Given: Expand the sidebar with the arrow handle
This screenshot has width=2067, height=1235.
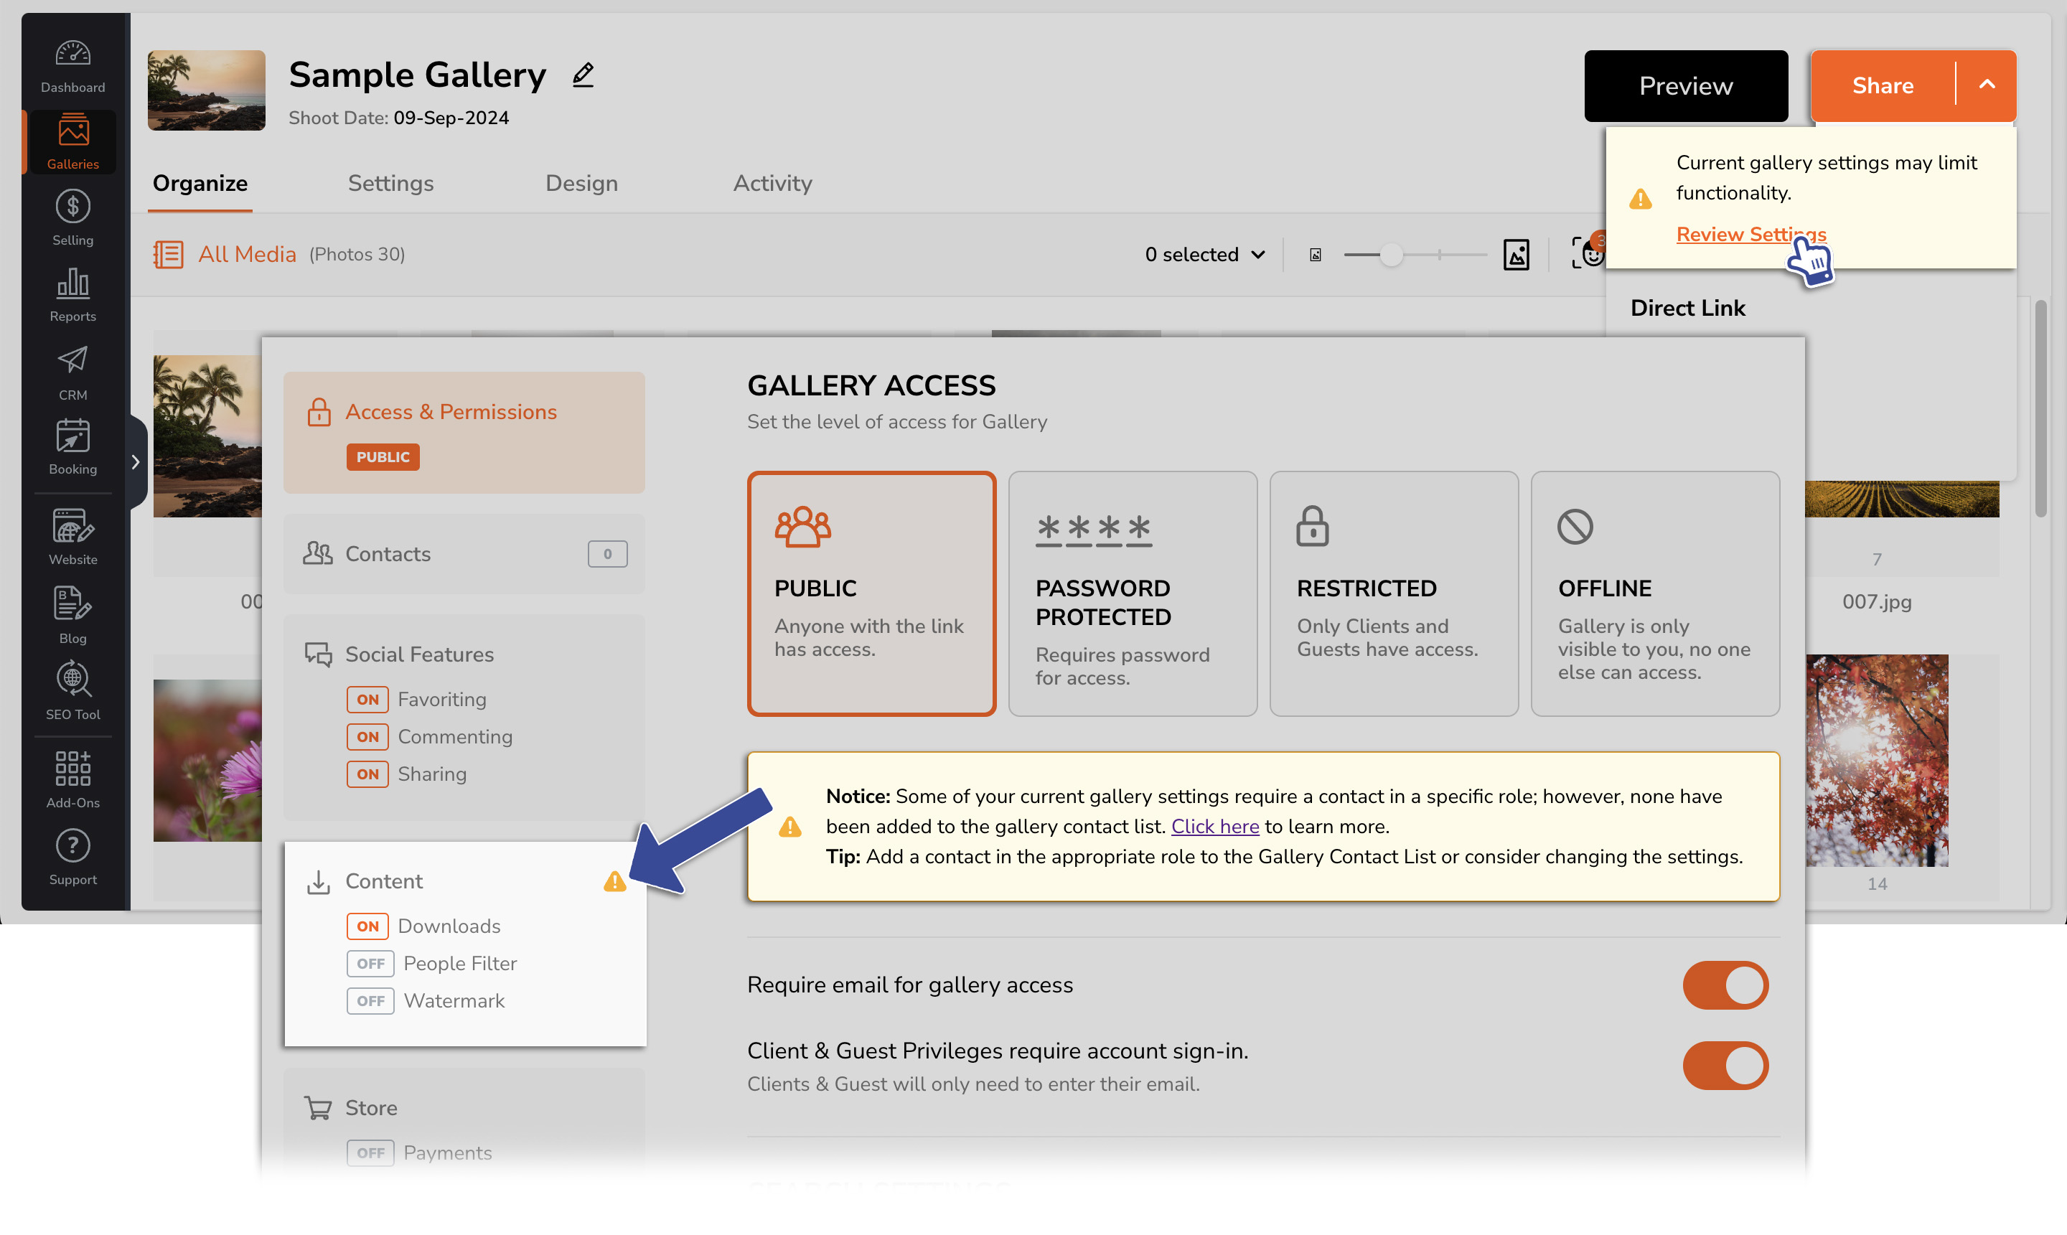Looking at the screenshot, I should coord(136,462).
